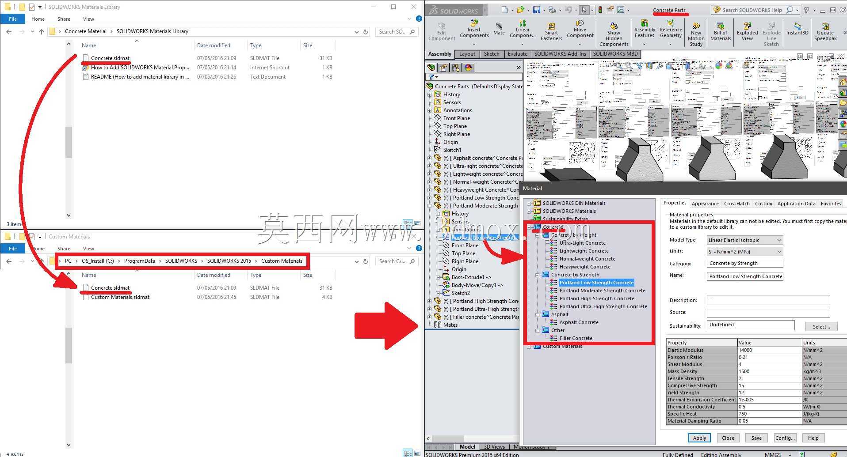
Task: Switch to the Appearance tab
Action: pyautogui.click(x=705, y=204)
